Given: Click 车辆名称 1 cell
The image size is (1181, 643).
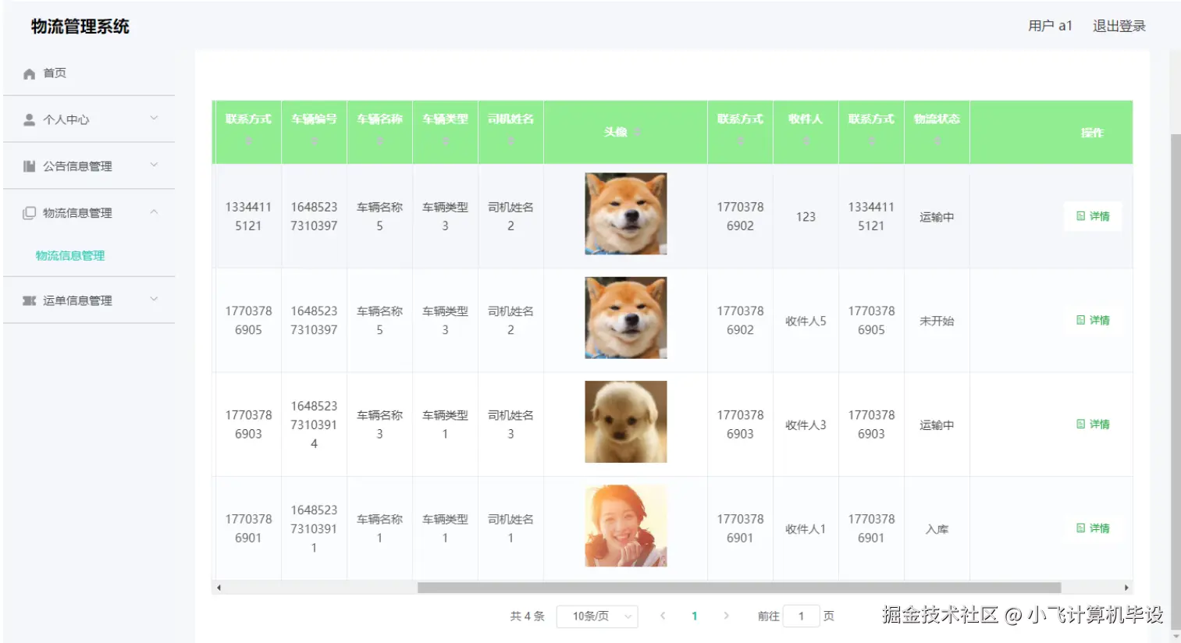Looking at the screenshot, I should (x=379, y=529).
